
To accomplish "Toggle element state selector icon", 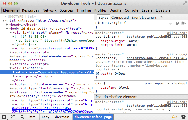I will pyautogui.click(x=177, y=23).
